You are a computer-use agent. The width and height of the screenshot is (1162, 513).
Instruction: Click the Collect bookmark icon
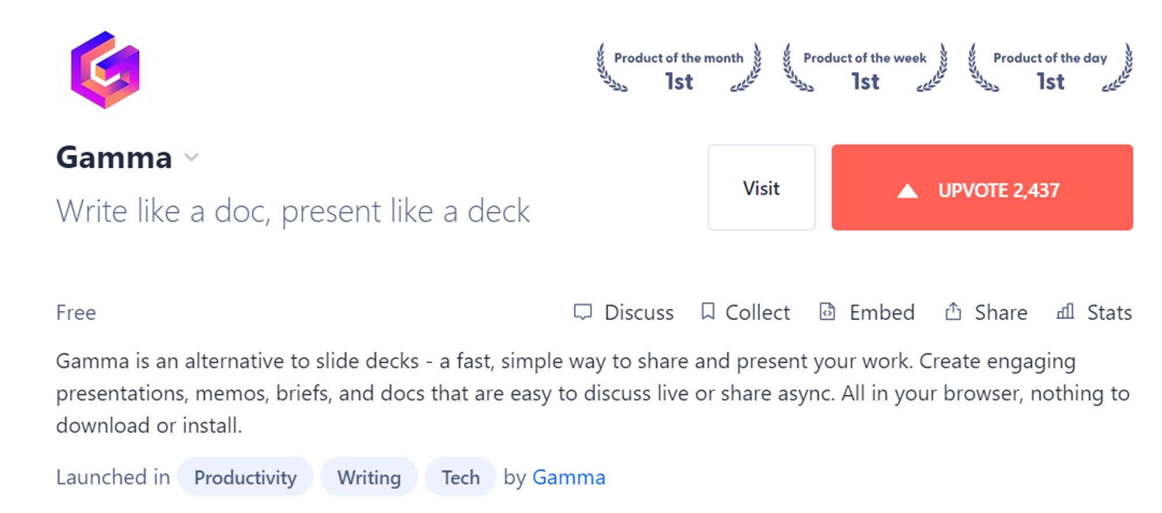[708, 312]
